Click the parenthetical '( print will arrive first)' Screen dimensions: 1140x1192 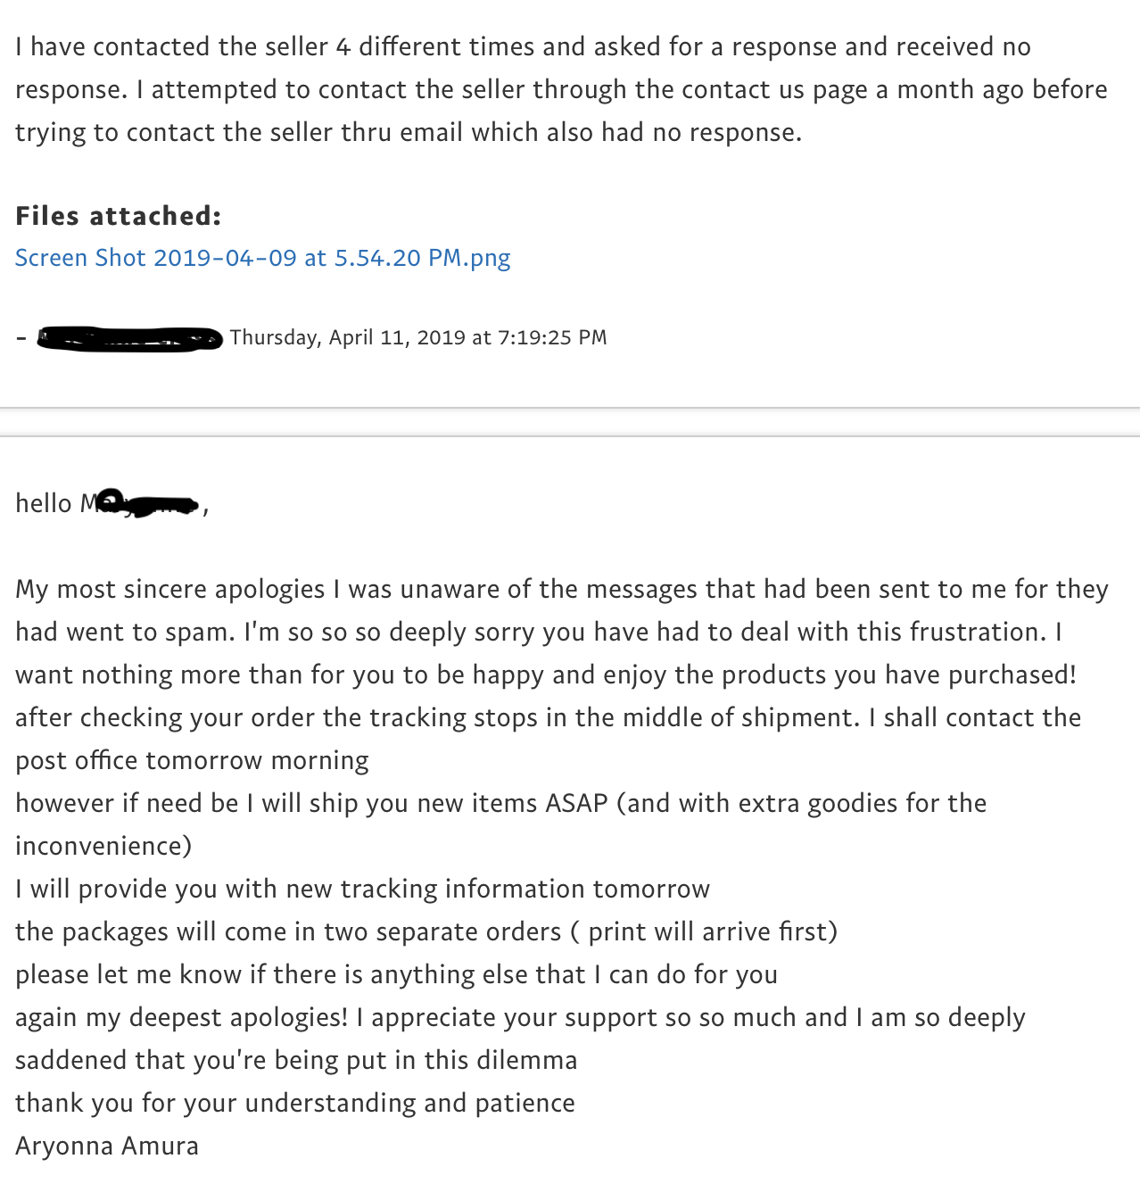[x=704, y=931]
